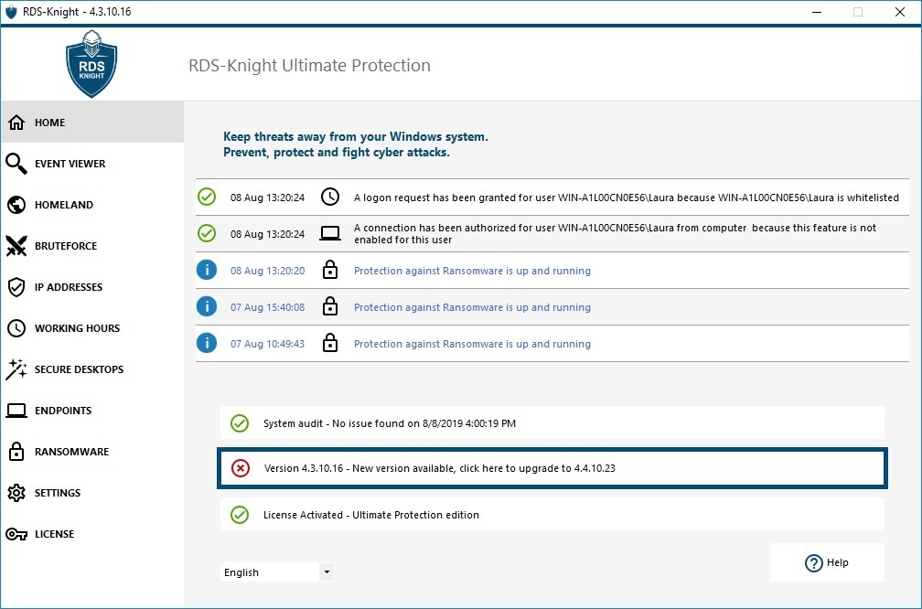Screen dimensions: 922x609
Task: Click the 07 Aug 15:40:08 timestamp
Action: tap(267, 307)
